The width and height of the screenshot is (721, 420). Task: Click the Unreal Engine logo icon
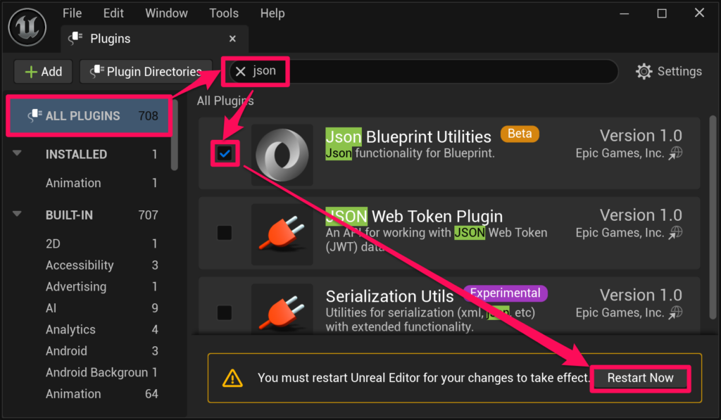(x=27, y=27)
